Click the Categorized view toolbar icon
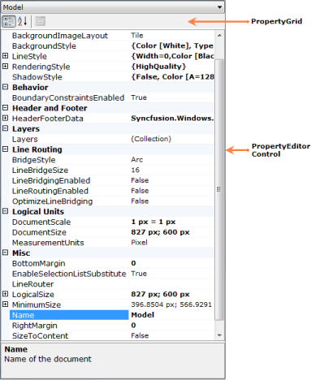This screenshot has width=320, height=380. (9, 21)
